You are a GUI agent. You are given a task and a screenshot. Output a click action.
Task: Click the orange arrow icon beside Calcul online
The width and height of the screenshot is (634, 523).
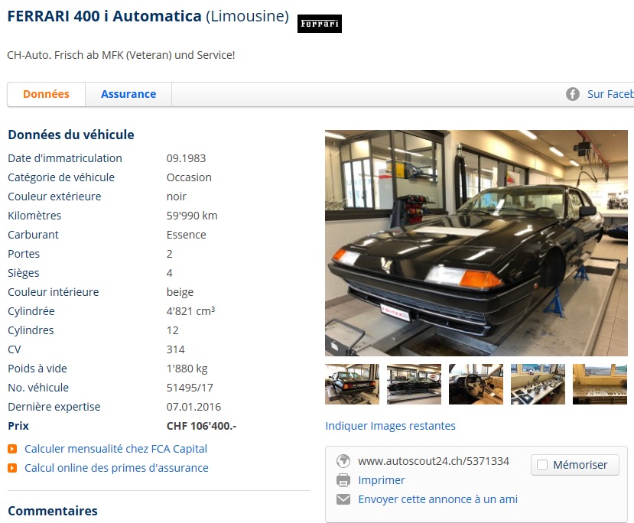click(12, 468)
